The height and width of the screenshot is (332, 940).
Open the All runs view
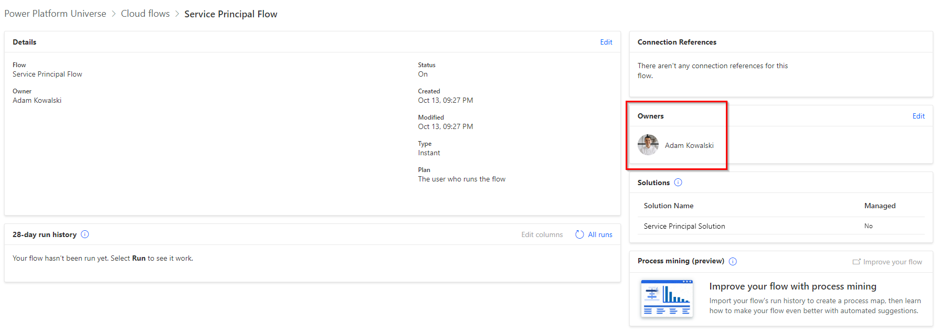(600, 234)
